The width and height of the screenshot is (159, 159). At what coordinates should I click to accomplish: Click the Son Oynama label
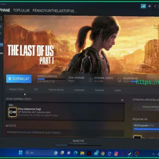point(76,78)
